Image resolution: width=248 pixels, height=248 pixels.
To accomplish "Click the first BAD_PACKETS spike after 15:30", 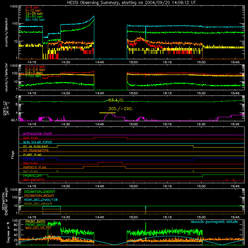I will coord(227,180).
